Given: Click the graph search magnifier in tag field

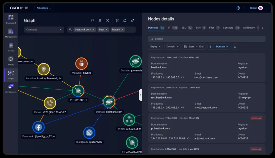Looking at the screenshot, I should 70,30.
